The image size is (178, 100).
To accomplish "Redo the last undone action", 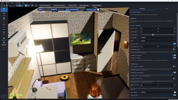I will pos(13,6).
